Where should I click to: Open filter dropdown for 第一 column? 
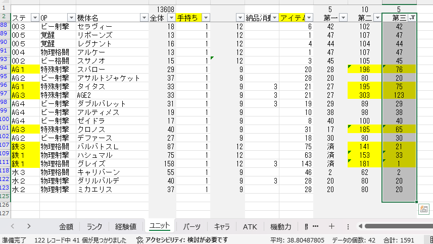click(343, 18)
